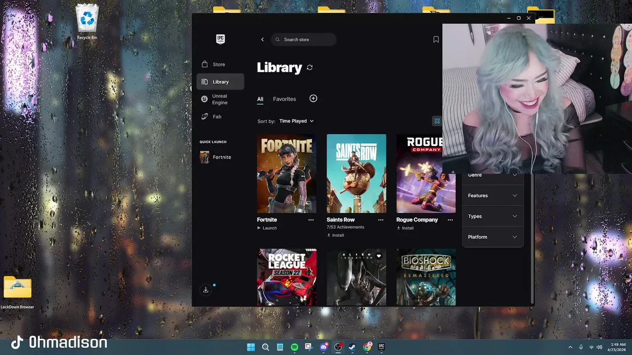Open the Downloads icon in the sidebar
The width and height of the screenshot is (632, 355).
click(206, 289)
